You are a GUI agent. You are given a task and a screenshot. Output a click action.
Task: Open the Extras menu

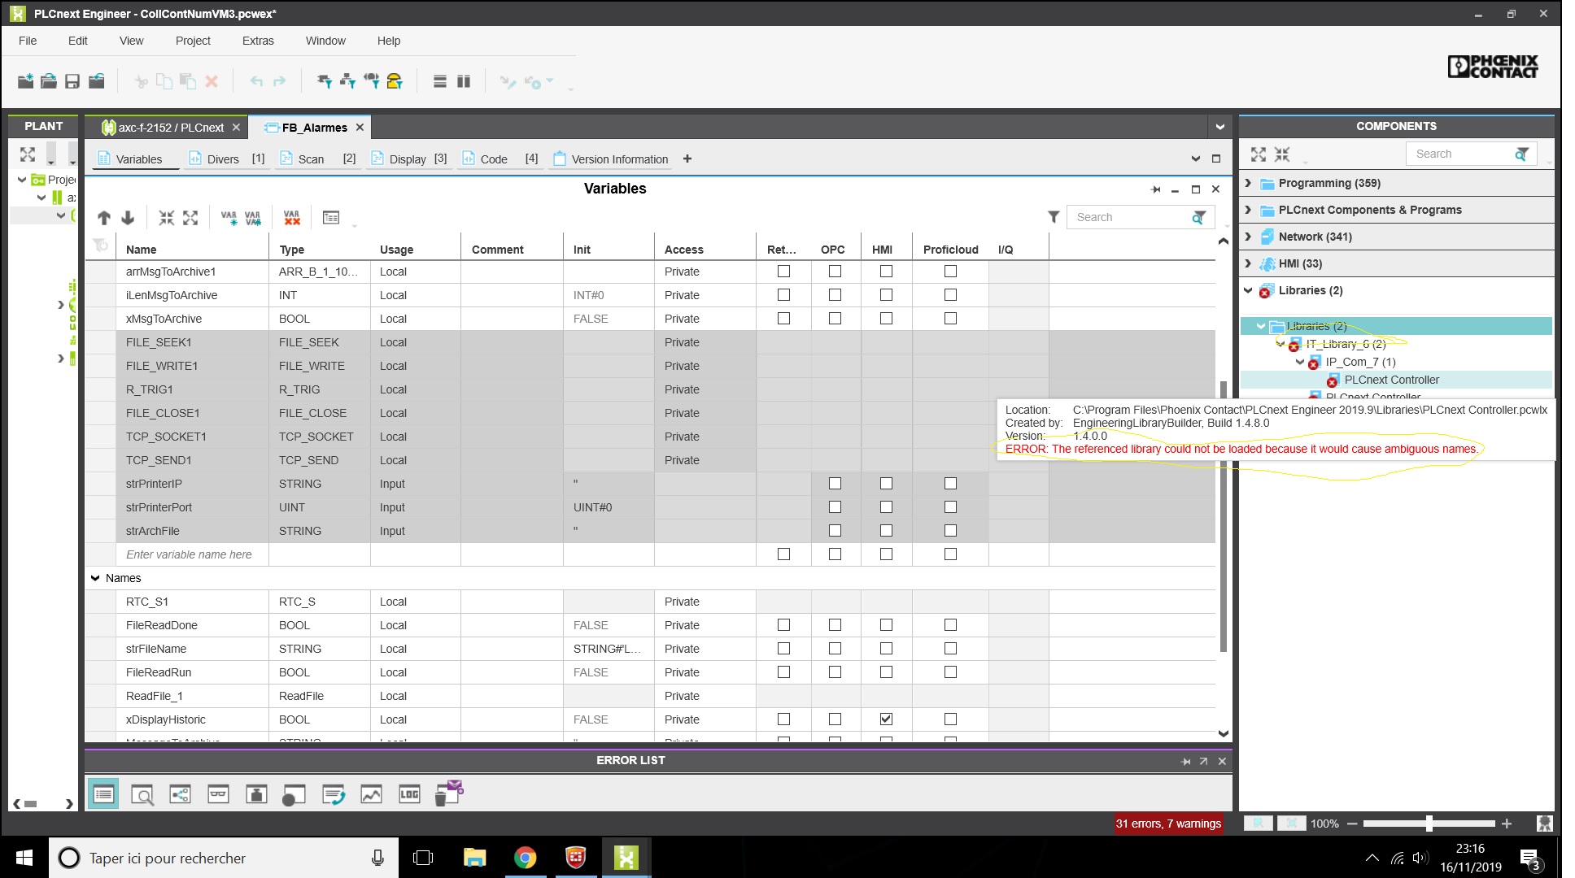pyautogui.click(x=258, y=41)
